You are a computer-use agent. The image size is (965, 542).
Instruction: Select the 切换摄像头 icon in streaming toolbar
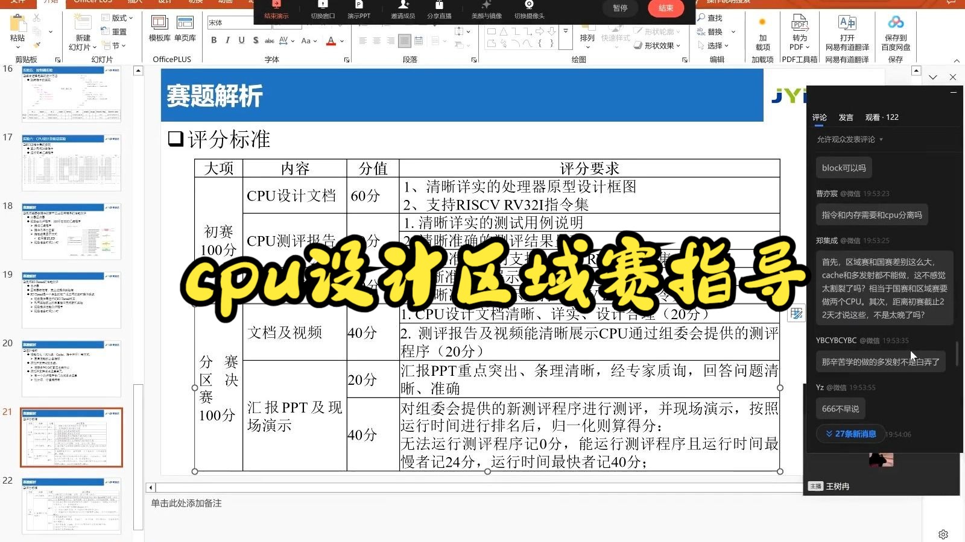coord(529,8)
